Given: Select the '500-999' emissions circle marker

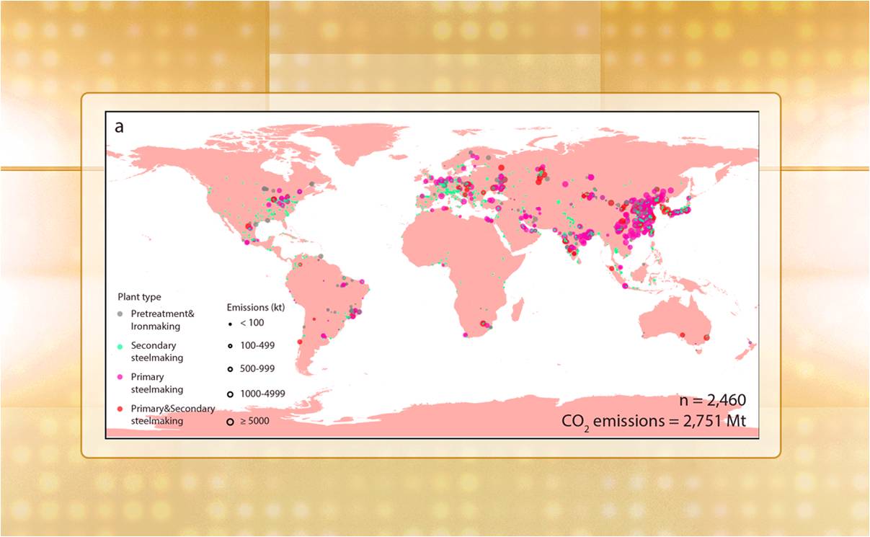Looking at the screenshot, I should [x=230, y=369].
